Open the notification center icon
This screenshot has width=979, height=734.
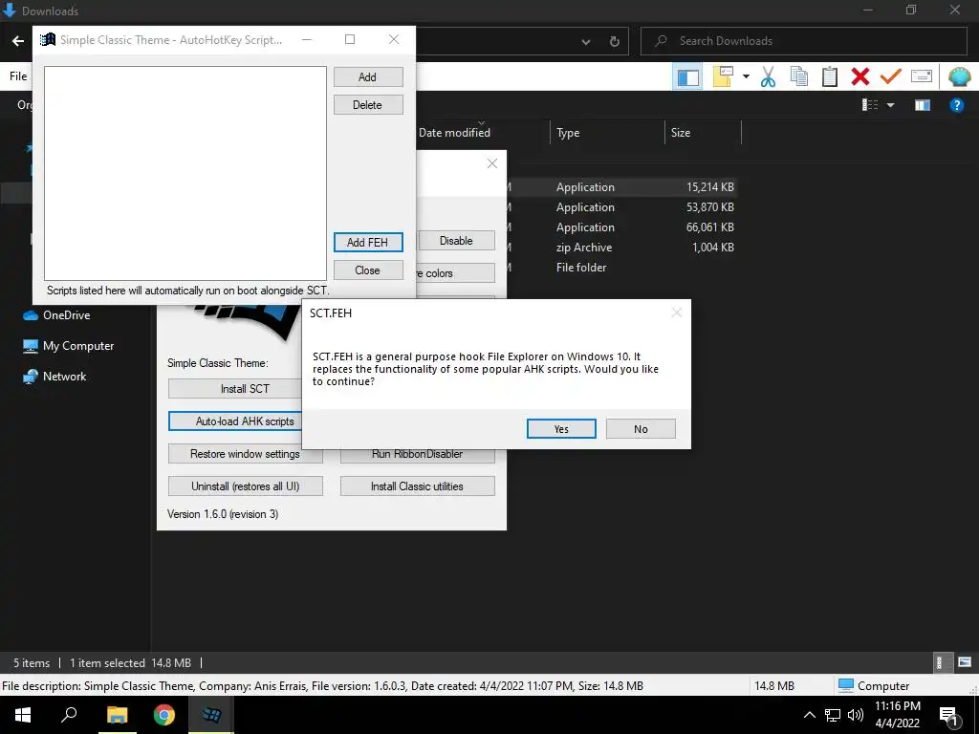point(949,716)
